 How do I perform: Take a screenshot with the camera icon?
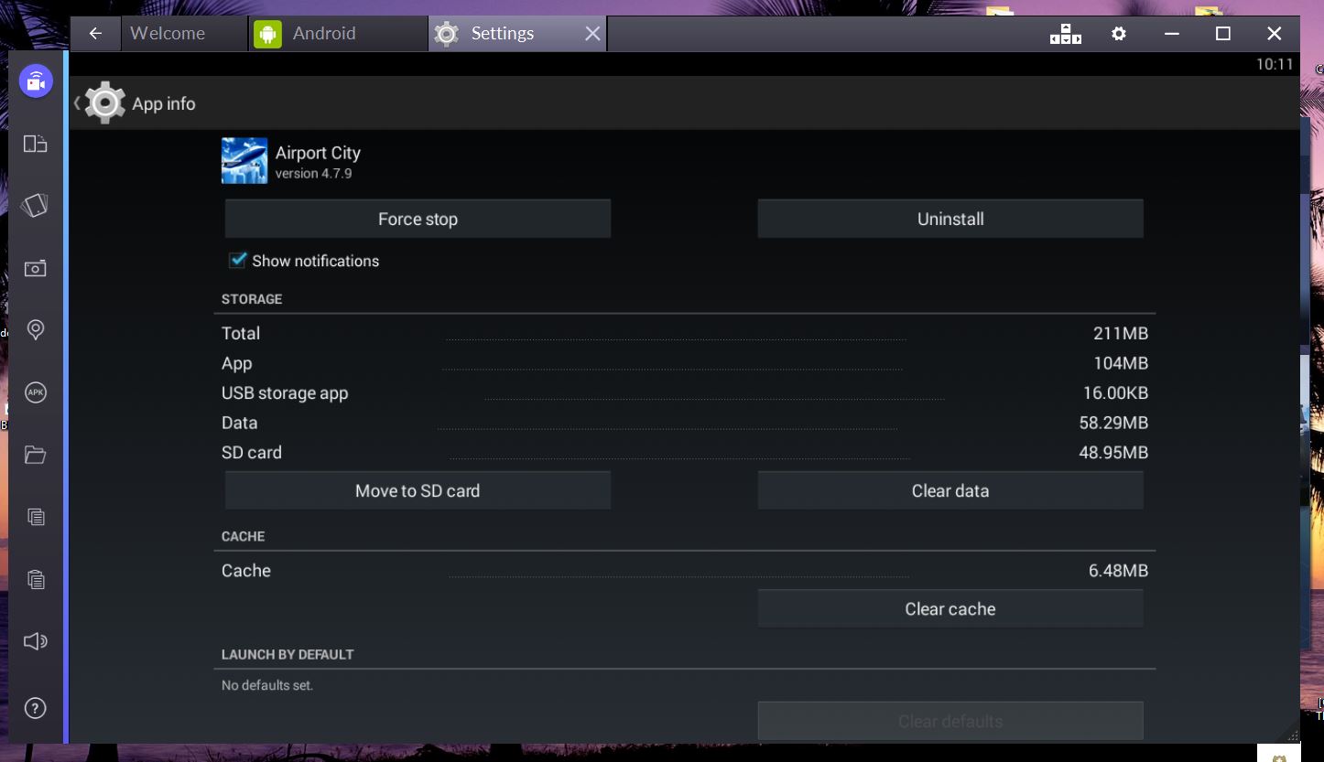35,268
